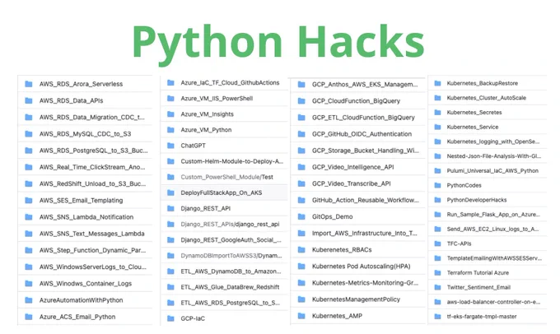Open AWS_RDS_PostgreSQL_to_S3_Buc... folder
The image size is (560, 334).
coord(94,151)
